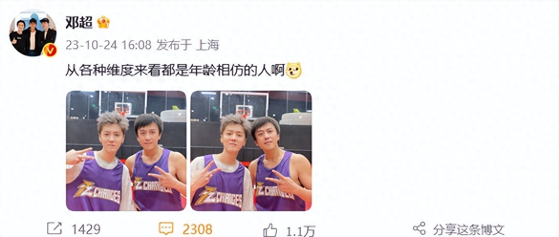Click the 2308 comment count
This screenshot has width=559, height=237.
[198, 229]
